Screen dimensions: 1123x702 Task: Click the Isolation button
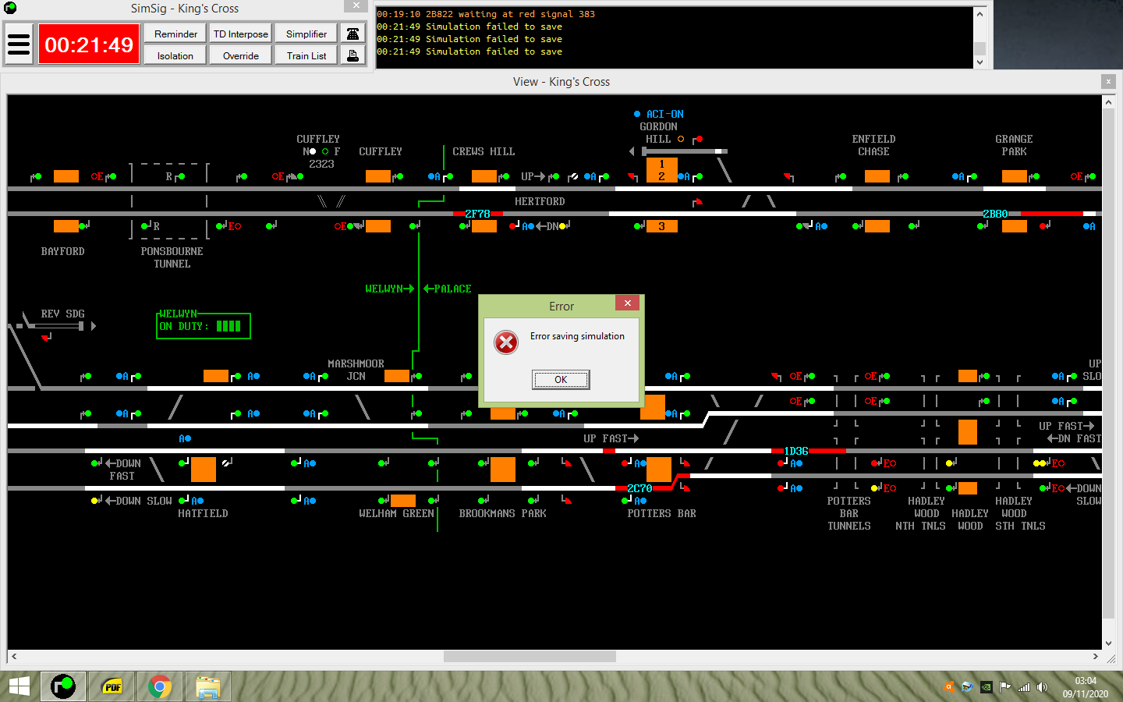click(x=175, y=55)
